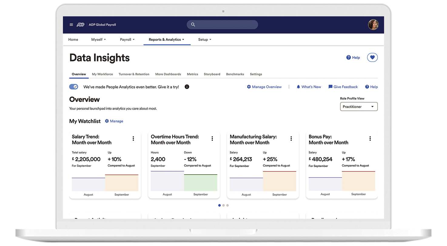447x246 pixels.
Task: Click the +10% change value
Action: click(115, 159)
